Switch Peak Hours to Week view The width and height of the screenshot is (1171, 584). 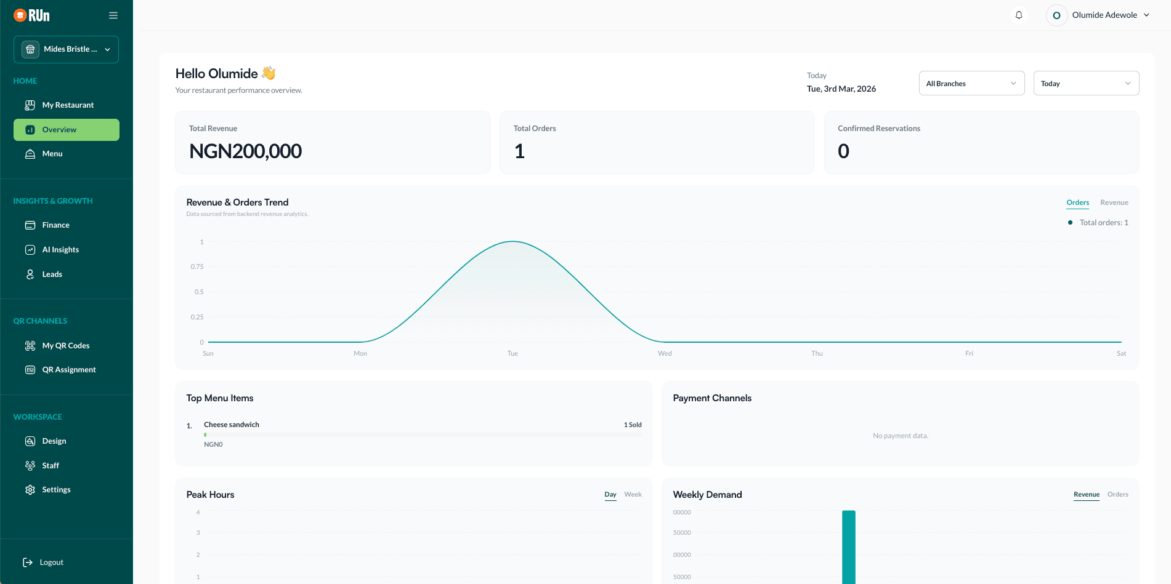[633, 494]
